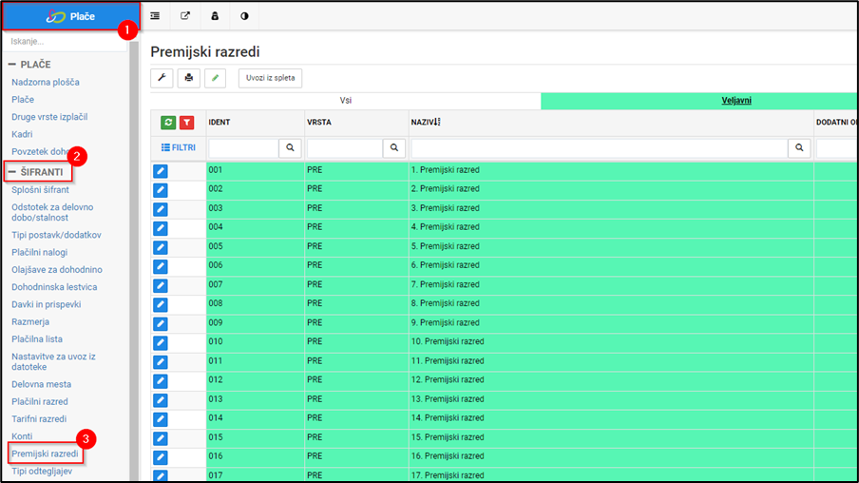Viewport: 859px width, 483px height.
Task: Open Davki in prispevki link
Action: [46, 304]
